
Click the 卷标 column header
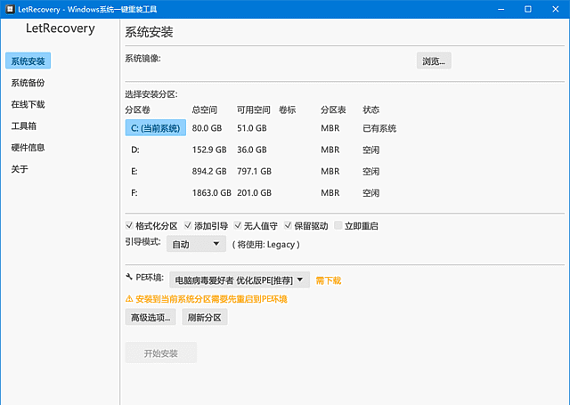[287, 109]
